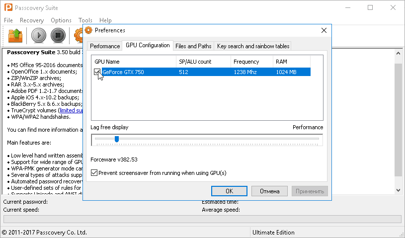Screen dimensions: 405x238
Task: Click the Ultimate Edition status bar entry
Action: (x=273, y=233)
